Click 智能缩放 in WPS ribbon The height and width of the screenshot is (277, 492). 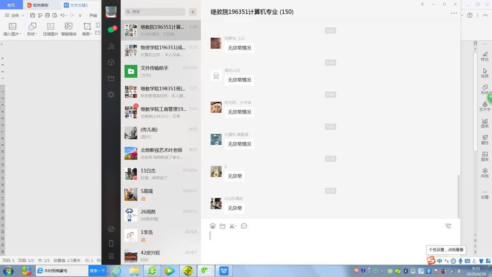[x=68, y=30]
